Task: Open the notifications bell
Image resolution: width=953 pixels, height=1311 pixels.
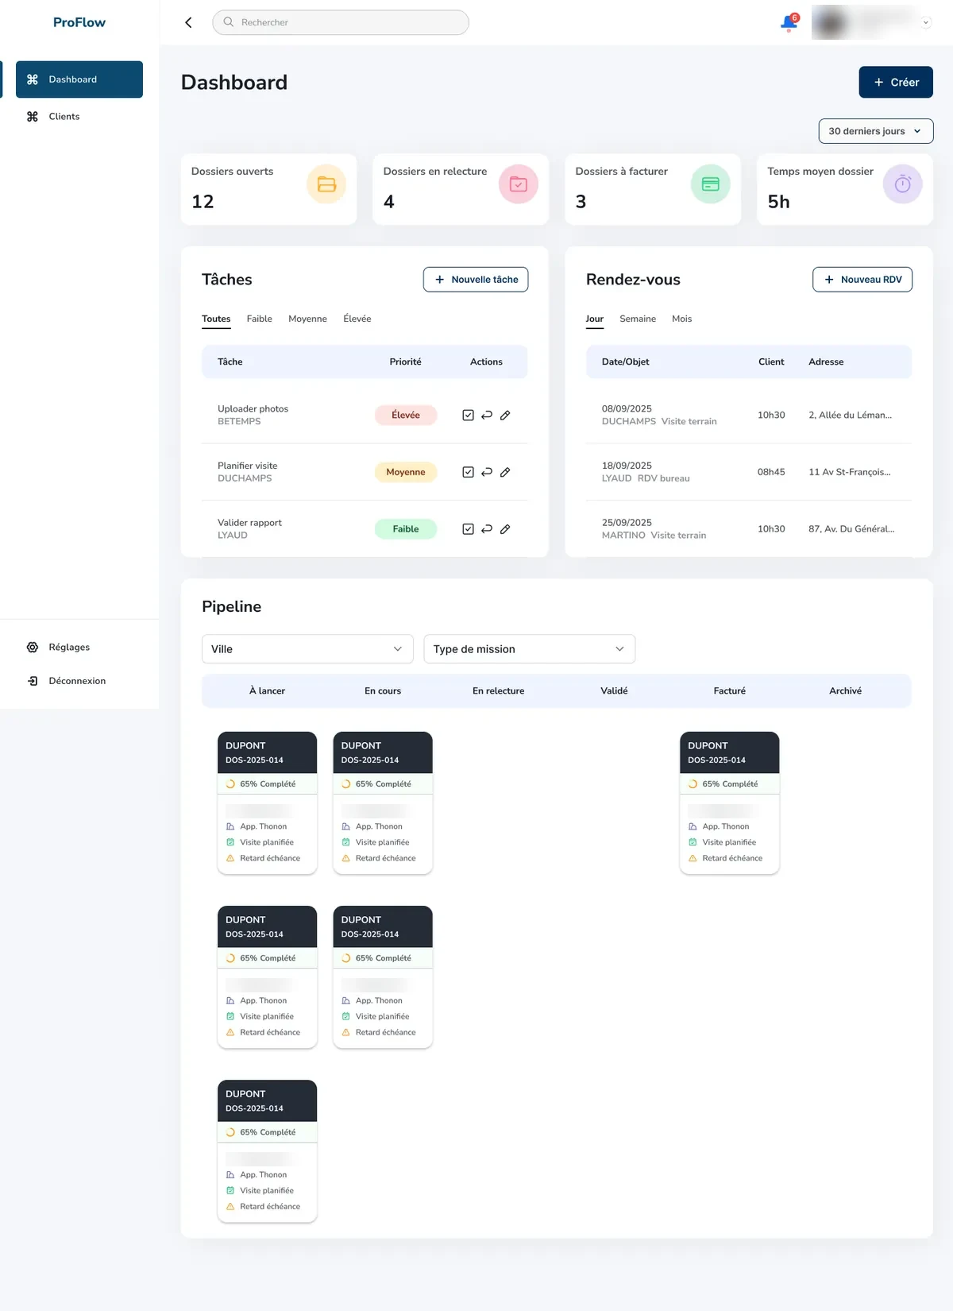Action: [789, 23]
